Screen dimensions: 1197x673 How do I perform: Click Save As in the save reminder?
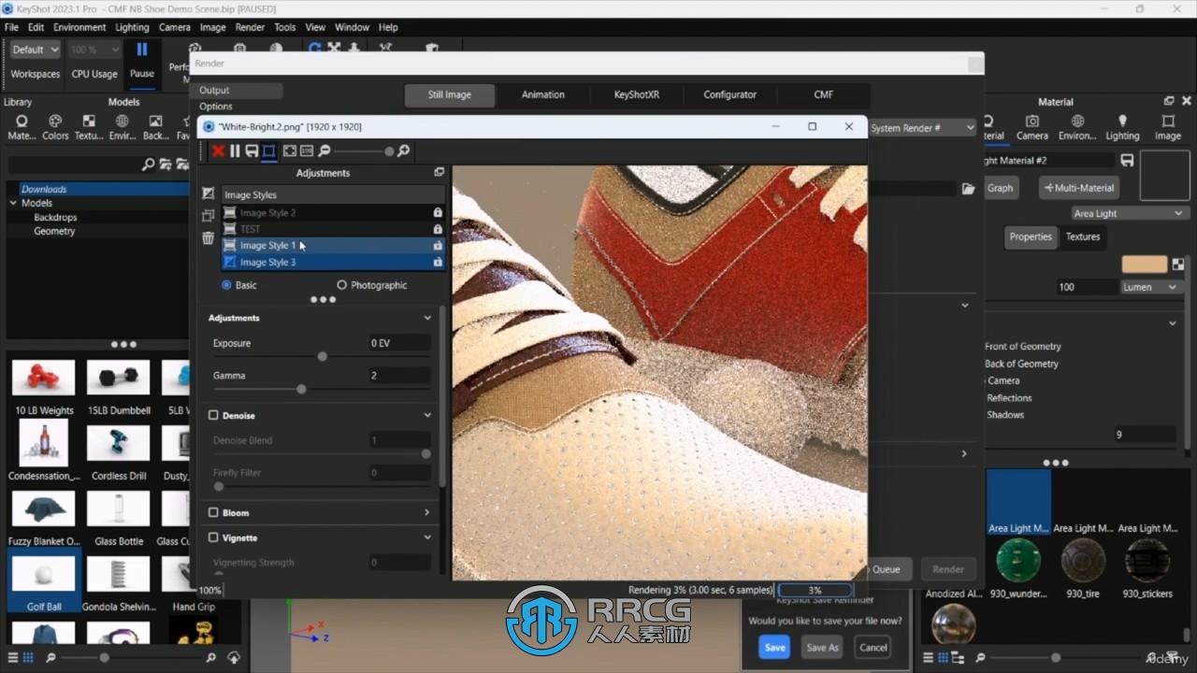823,648
